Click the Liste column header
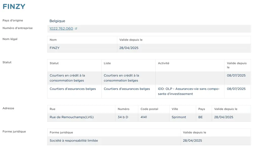The height and width of the screenshot is (147, 253). (x=107, y=63)
